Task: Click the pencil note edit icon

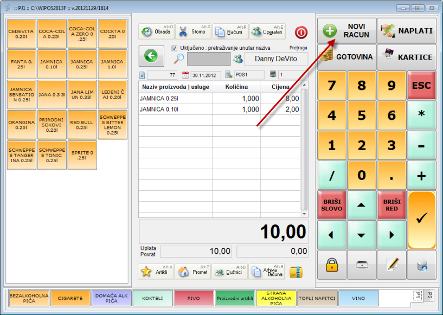Action: [x=392, y=265]
